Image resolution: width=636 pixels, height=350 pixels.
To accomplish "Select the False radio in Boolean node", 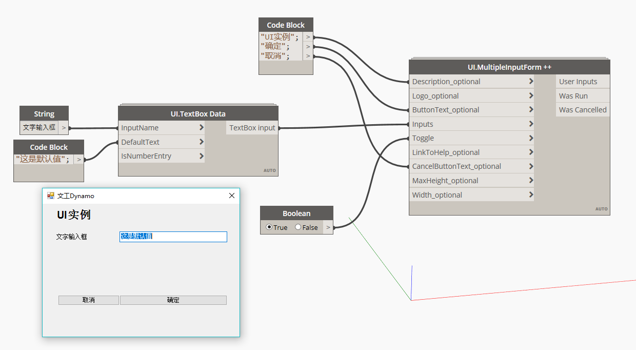I will (297, 227).
